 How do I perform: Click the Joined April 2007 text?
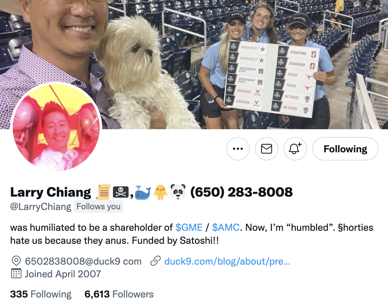coord(63,274)
